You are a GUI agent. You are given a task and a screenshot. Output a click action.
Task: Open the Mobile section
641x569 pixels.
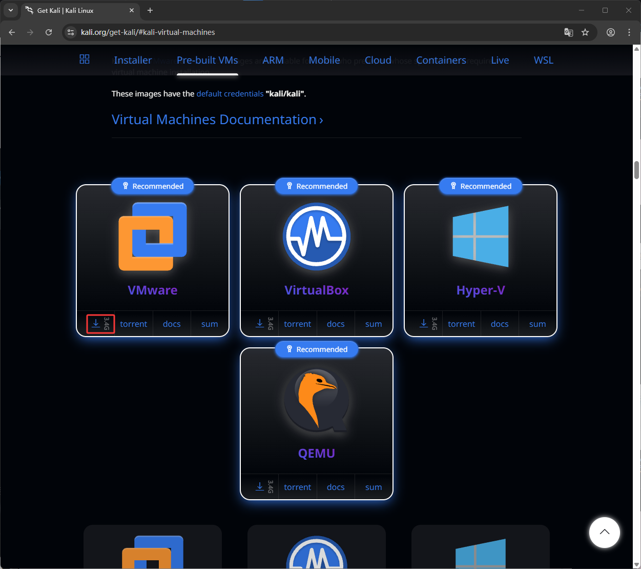click(324, 60)
